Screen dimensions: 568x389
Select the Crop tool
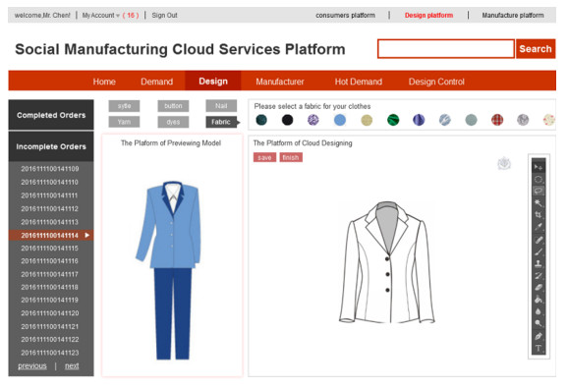click(539, 215)
